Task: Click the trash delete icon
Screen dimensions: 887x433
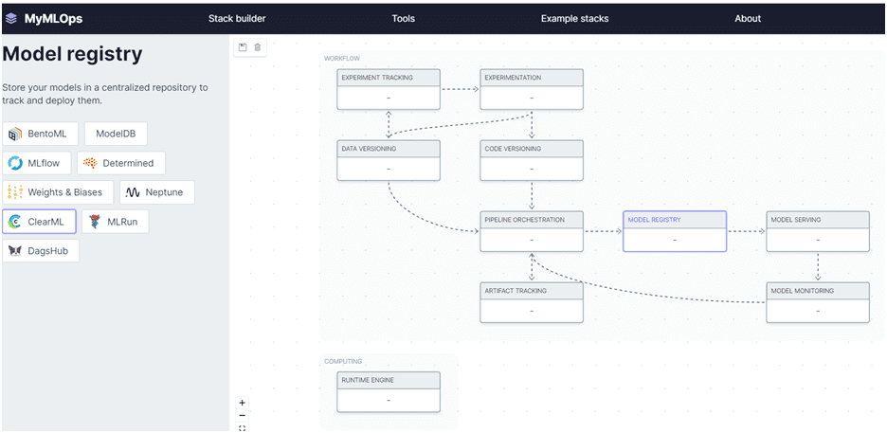Action: pyautogui.click(x=258, y=47)
